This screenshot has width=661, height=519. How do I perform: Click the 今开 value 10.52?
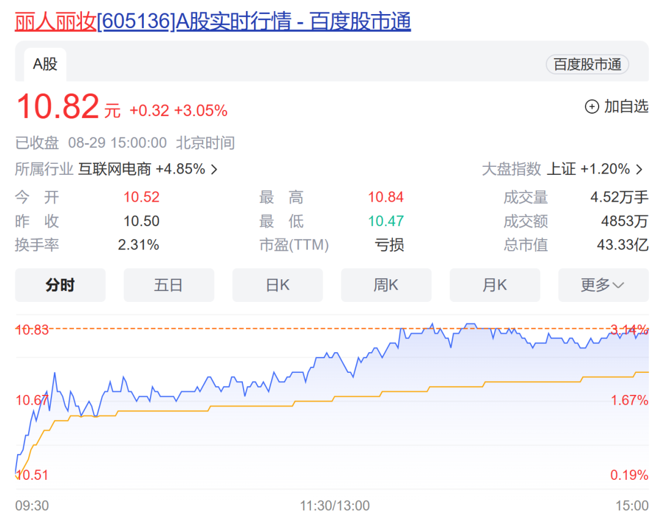[141, 197]
